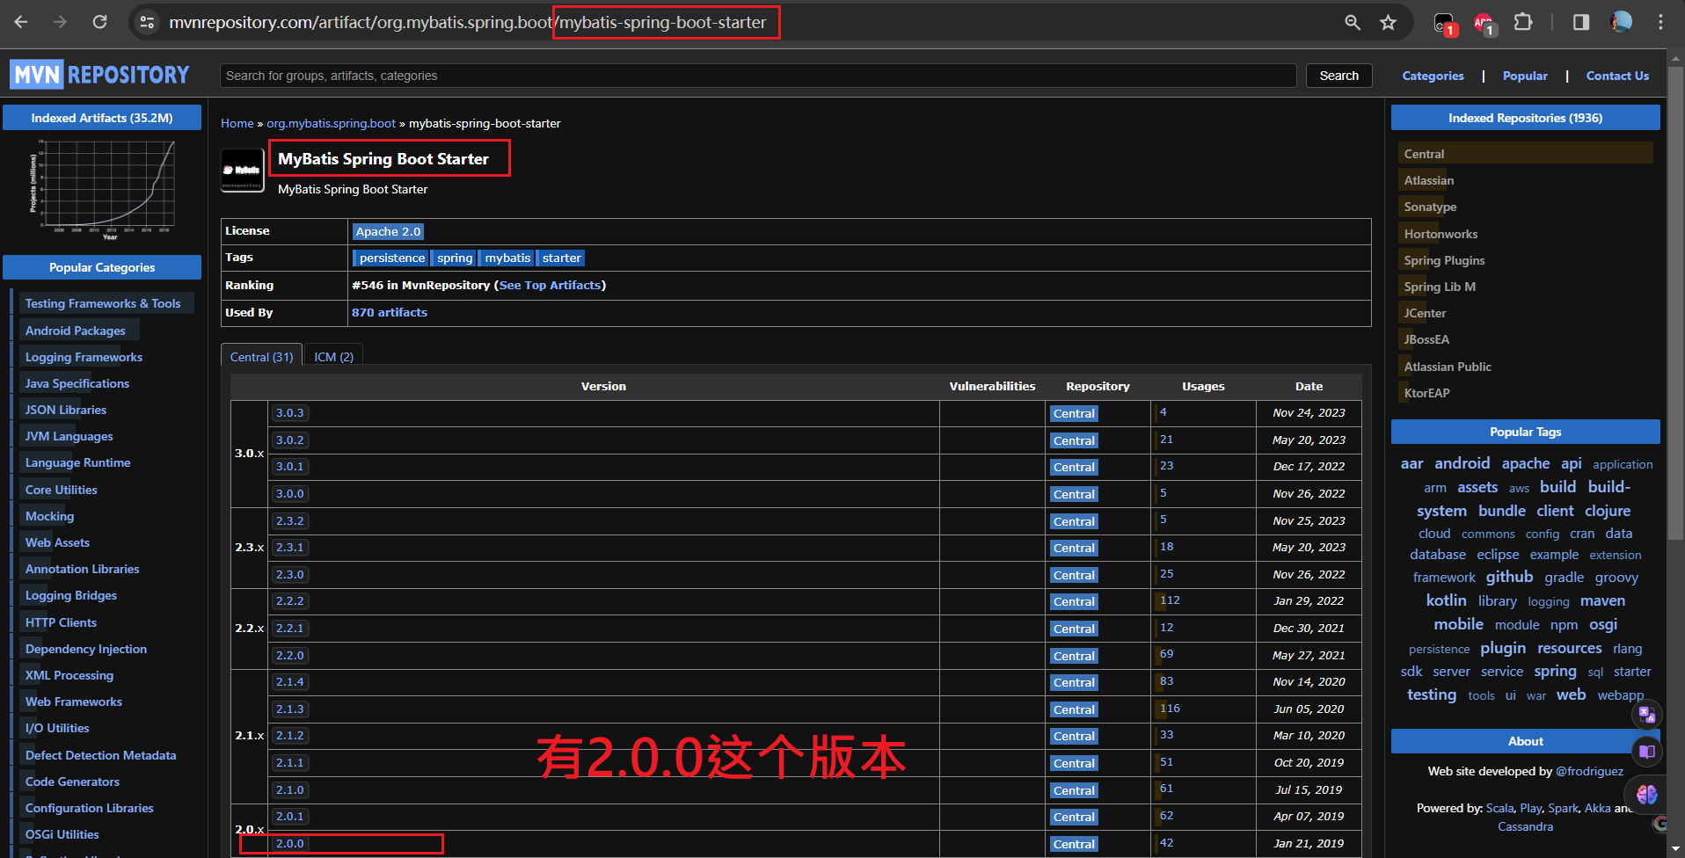Open the @frodriguez developer link

[1589, 771]
